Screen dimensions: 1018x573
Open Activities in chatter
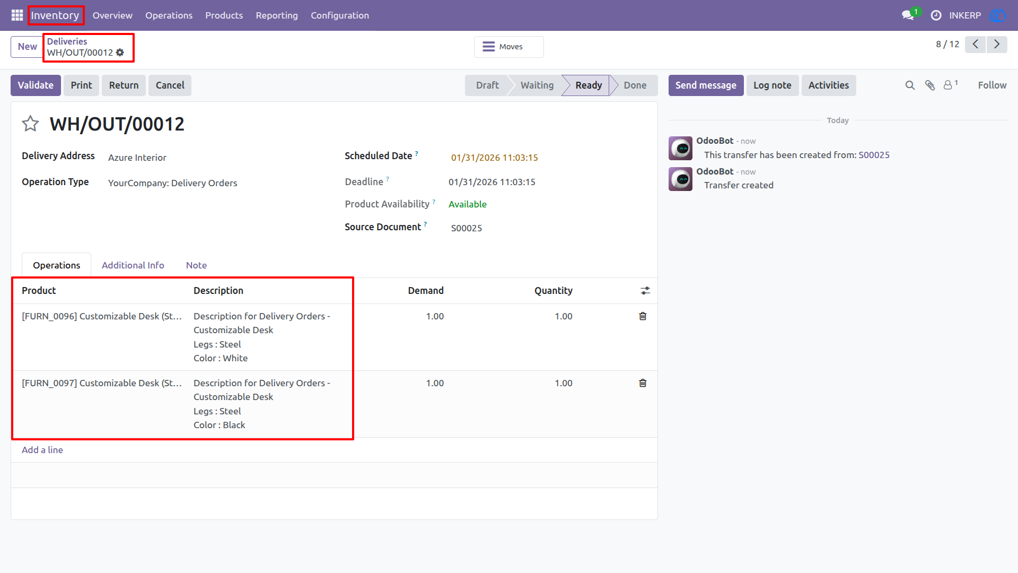828,85
